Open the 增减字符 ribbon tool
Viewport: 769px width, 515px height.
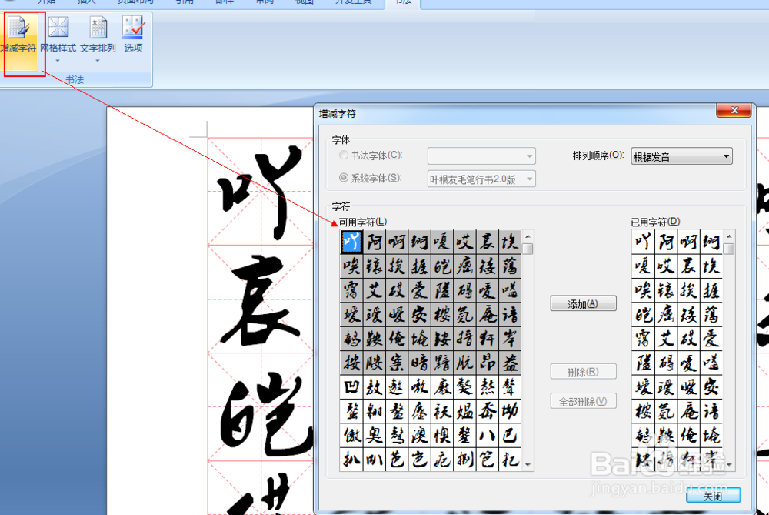pyautogui.click(x=20, y=42)
